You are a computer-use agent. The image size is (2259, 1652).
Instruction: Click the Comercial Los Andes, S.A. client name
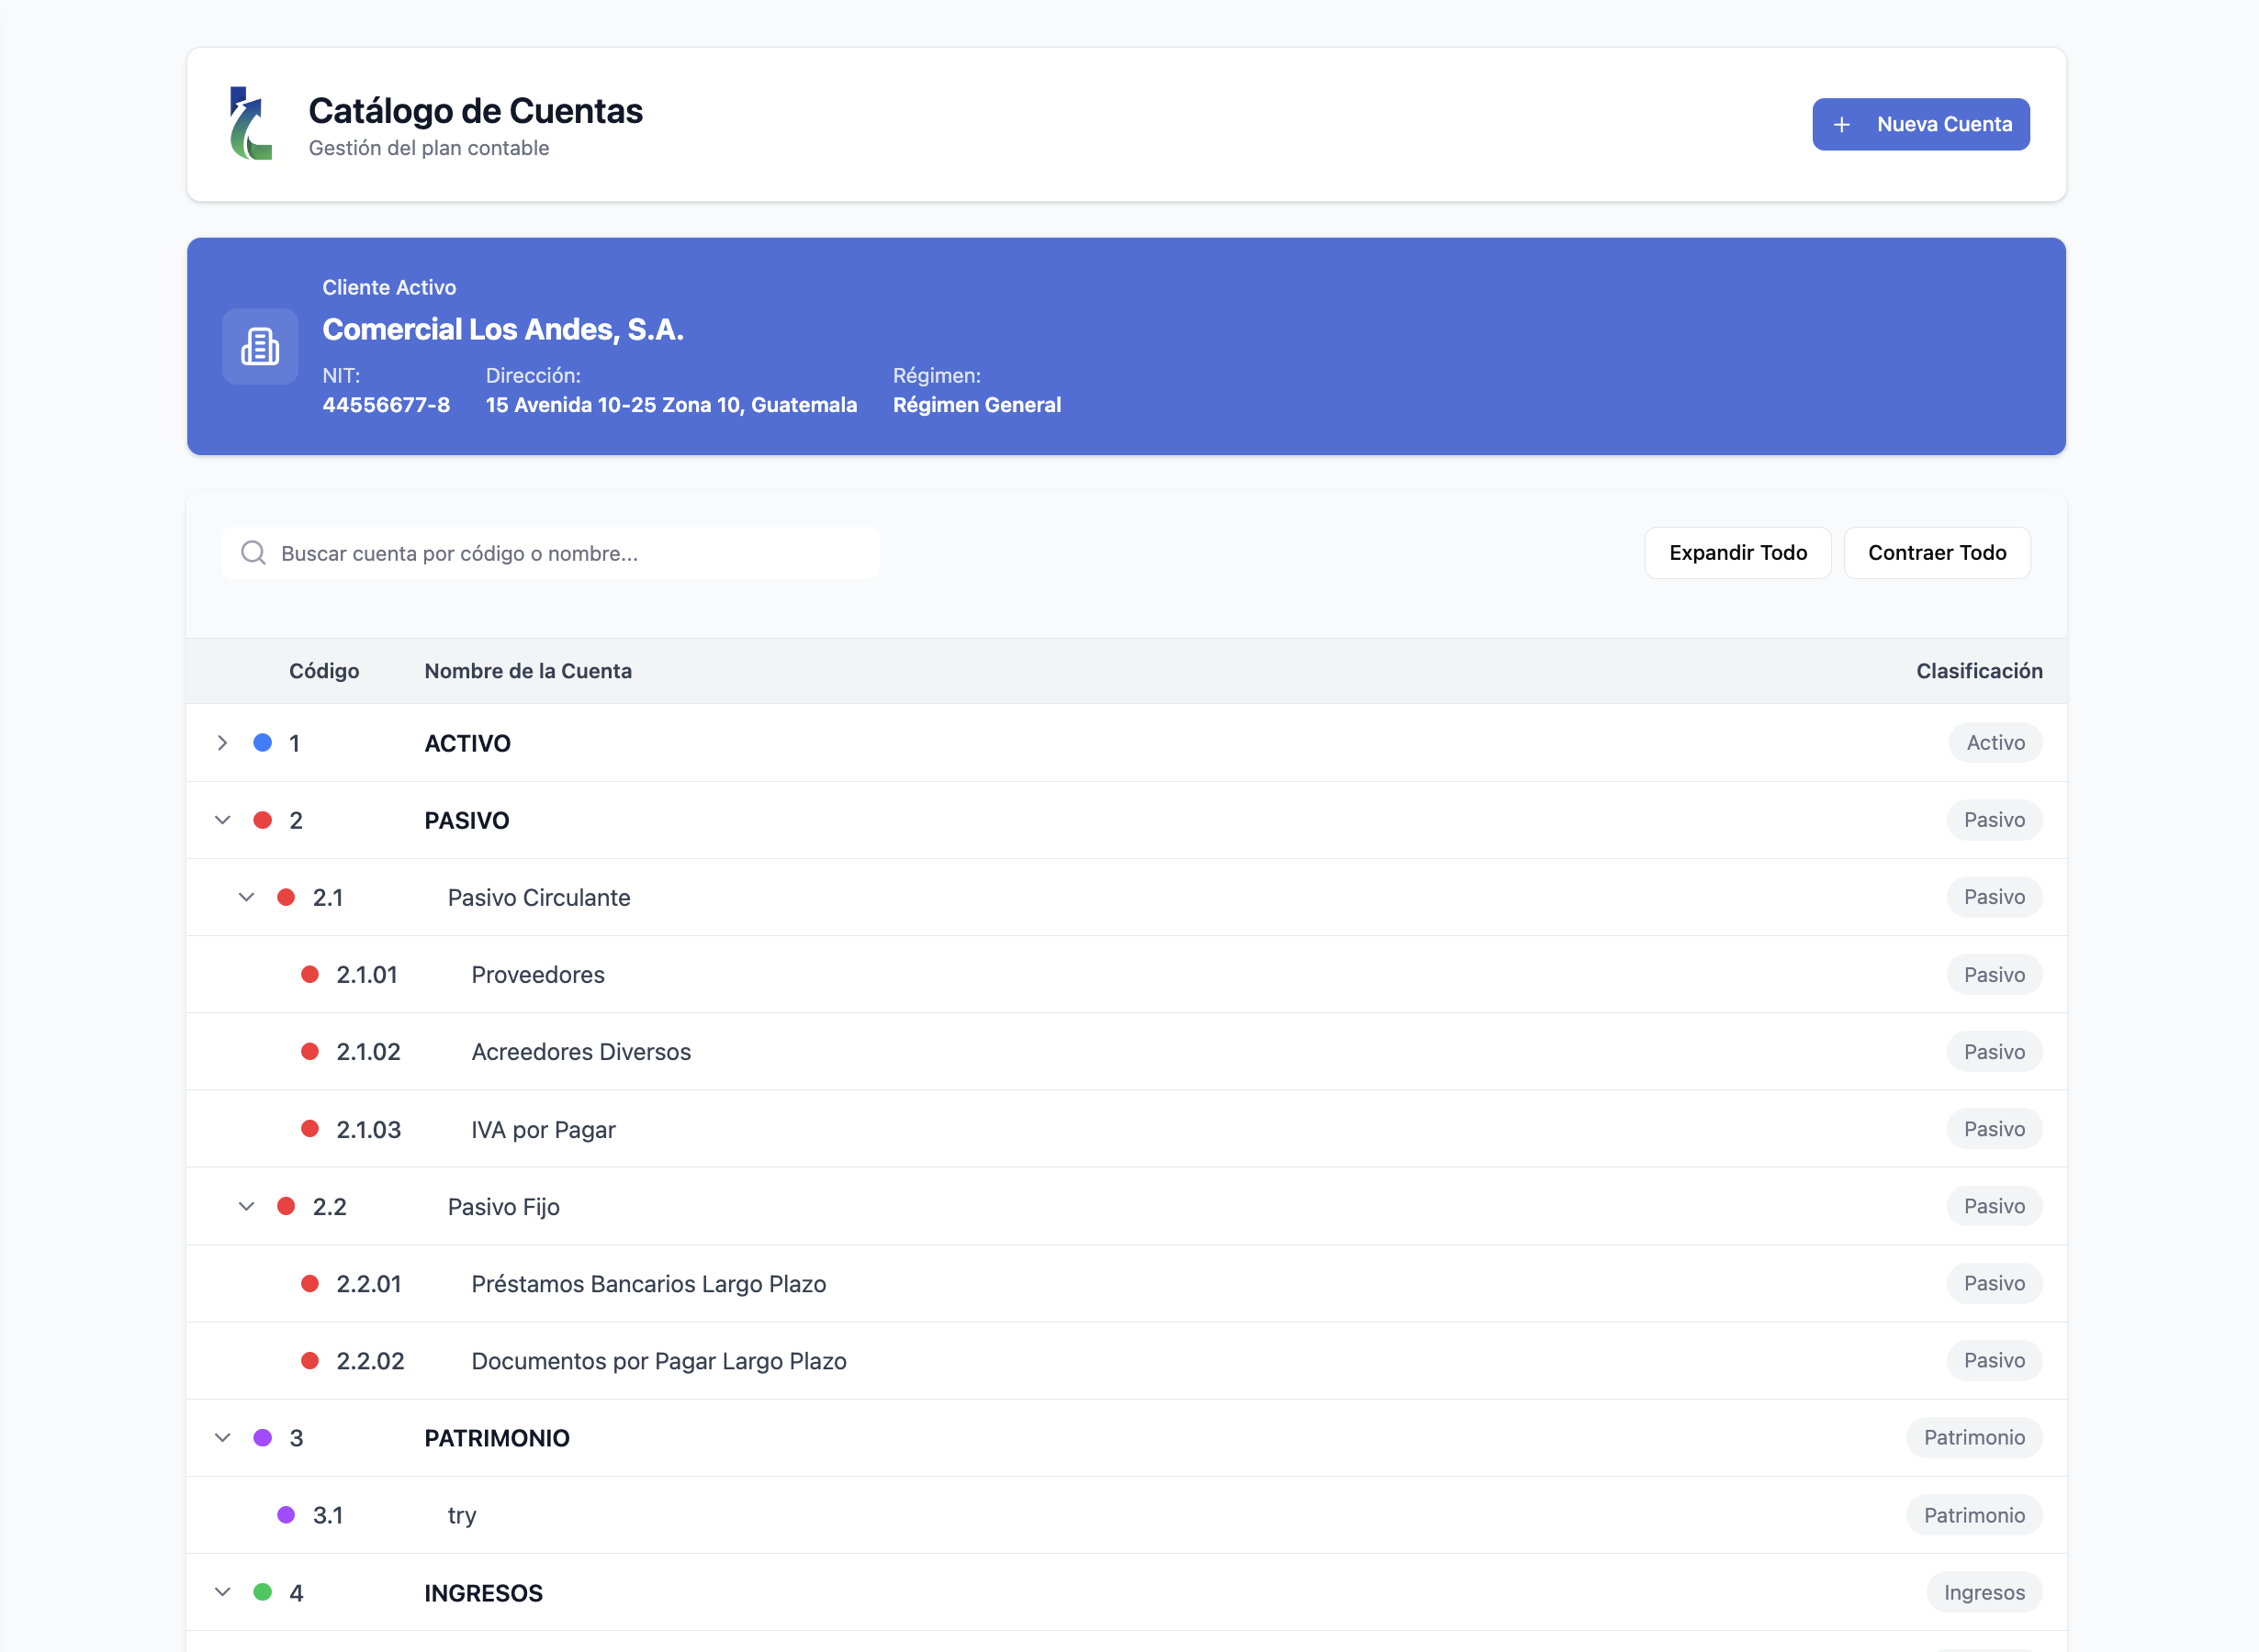click(503, 329)
